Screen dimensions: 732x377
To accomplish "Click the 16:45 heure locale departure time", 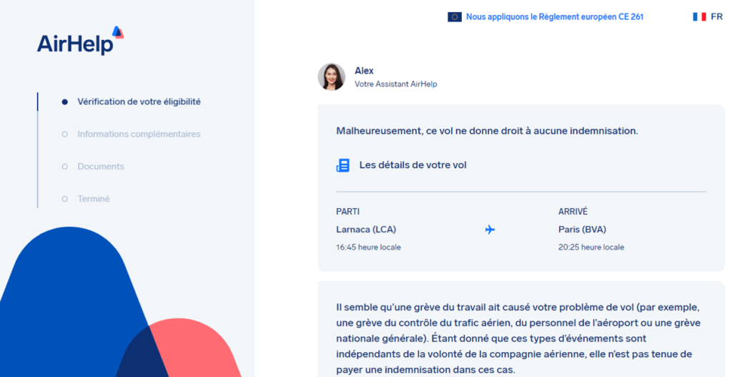I will pyautogui.click(x=368, y=247).
